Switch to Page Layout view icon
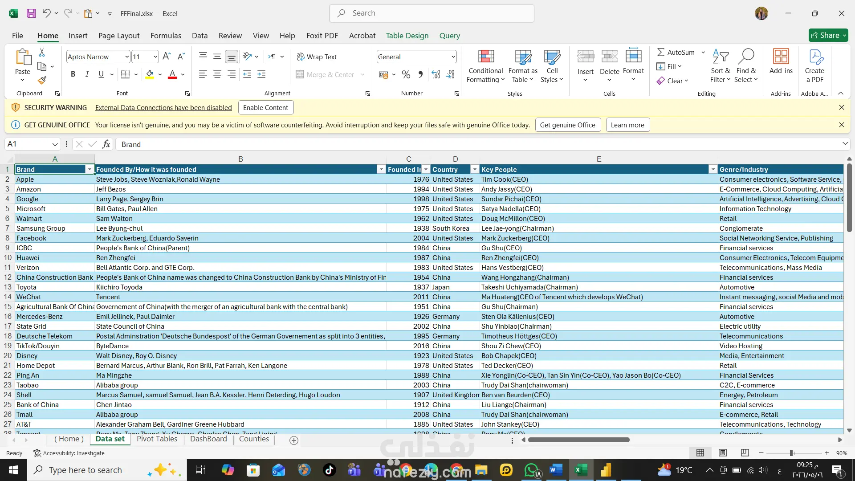This screenshot has height=481, width=855. tap(723, 453)
